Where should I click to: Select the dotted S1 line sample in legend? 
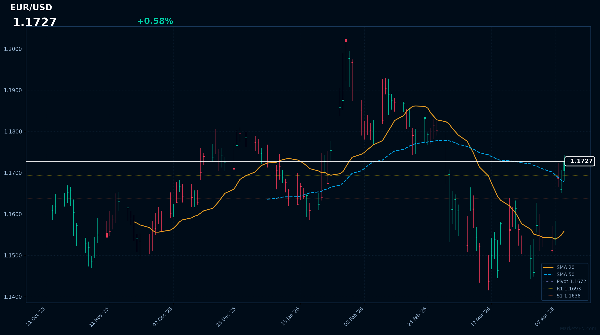point(548,296)
